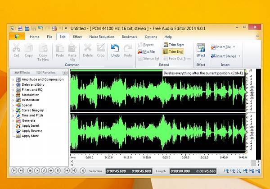270x189 pixels.
Task: Click the selection start time field
Action: click(116, 171)
